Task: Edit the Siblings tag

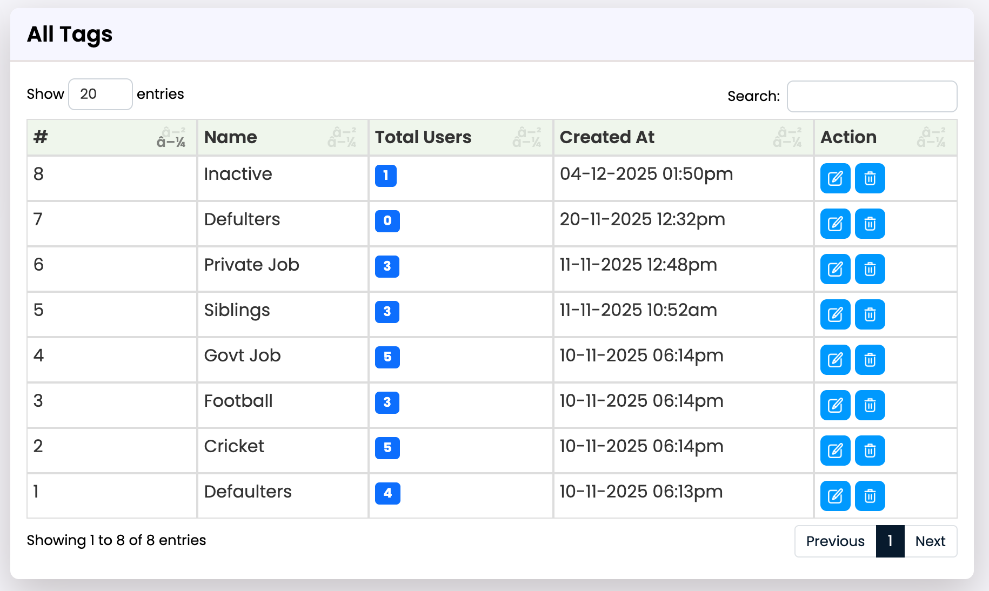Action: pyautogui.click(x=835, y=314)
